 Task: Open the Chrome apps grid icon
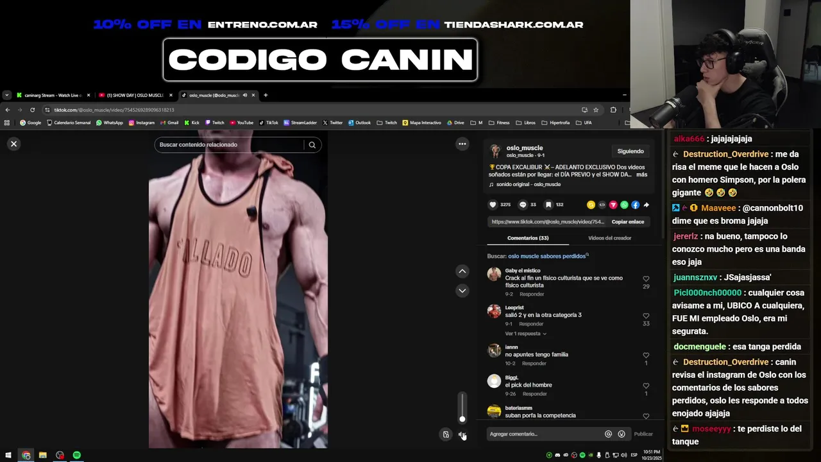7,123
